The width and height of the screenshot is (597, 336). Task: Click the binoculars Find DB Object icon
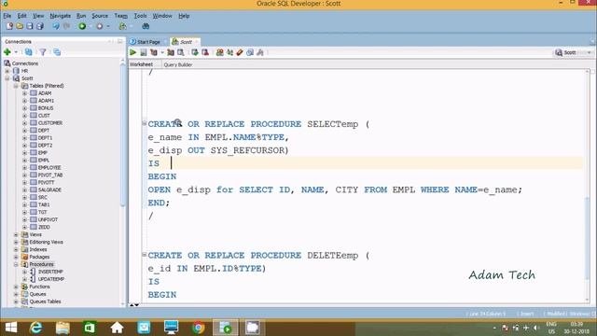pyautogui.click(x=146, y=26)
